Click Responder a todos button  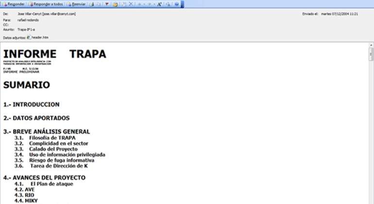46,4
